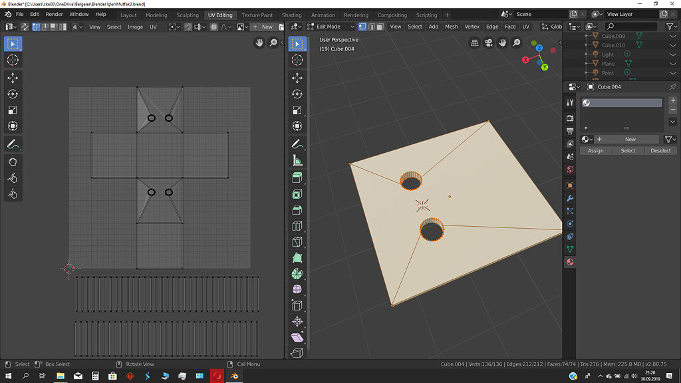Screen dimensions: 681x383
Task: Open the Modifiers properties tab
Action: pyautogui.click(x=570, y=198)
